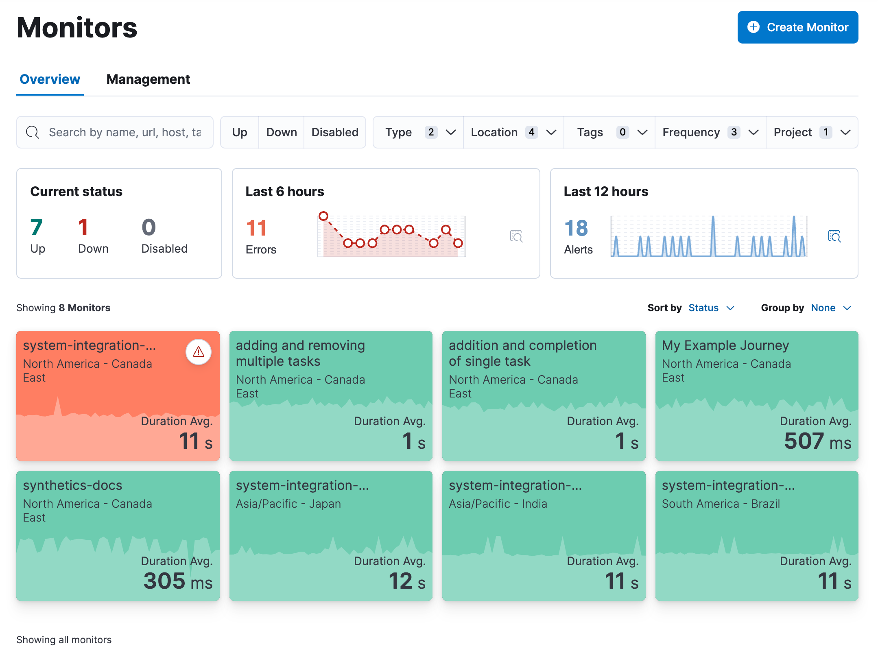Click the warning icon on the failing system-integration monitor
Image resolution: width=878 pixels, height=666 pixels.
click(x=198, y=352)
